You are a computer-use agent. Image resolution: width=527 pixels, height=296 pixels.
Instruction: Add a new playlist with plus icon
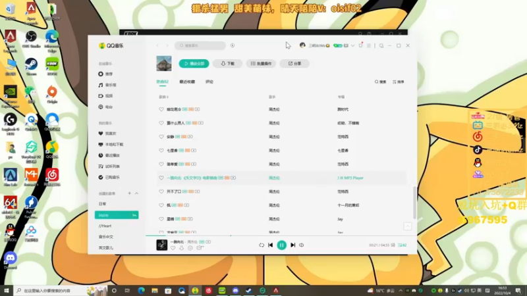coord(129,193)
